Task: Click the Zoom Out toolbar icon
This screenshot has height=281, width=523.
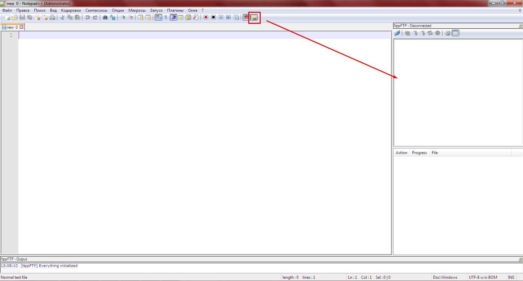Action: click(x=131, y=17)
